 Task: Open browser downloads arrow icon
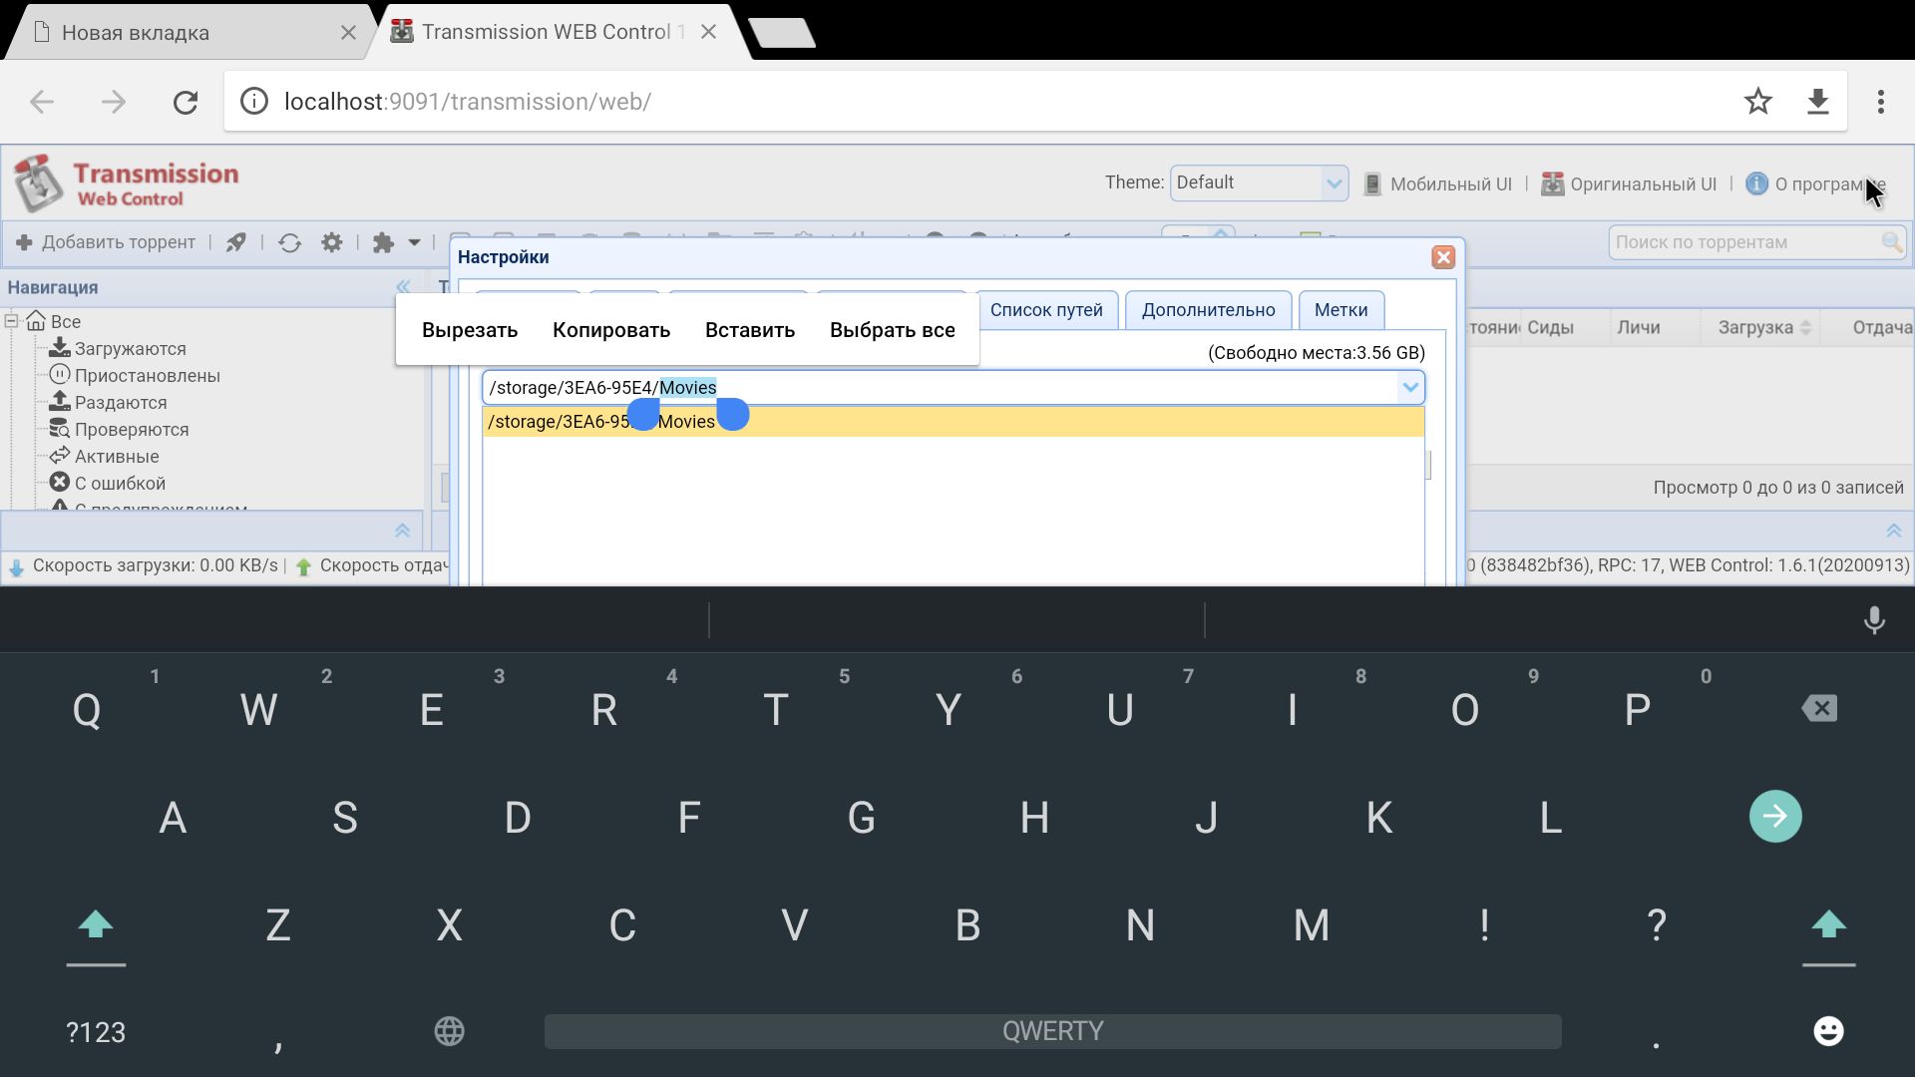(x=1817, y=101)
